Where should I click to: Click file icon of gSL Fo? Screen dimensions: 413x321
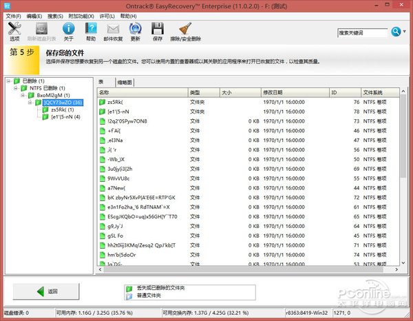pyautogui.click(x=103, y=236)
